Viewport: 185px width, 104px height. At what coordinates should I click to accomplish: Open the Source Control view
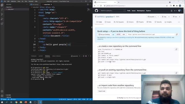pos(2,14)
